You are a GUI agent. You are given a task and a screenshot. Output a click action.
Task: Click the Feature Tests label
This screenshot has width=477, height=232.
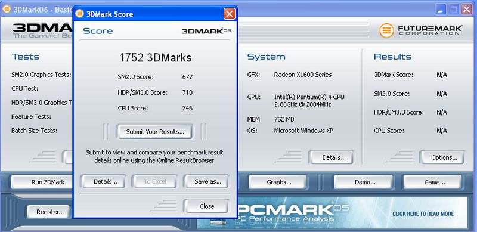point(31,117)
